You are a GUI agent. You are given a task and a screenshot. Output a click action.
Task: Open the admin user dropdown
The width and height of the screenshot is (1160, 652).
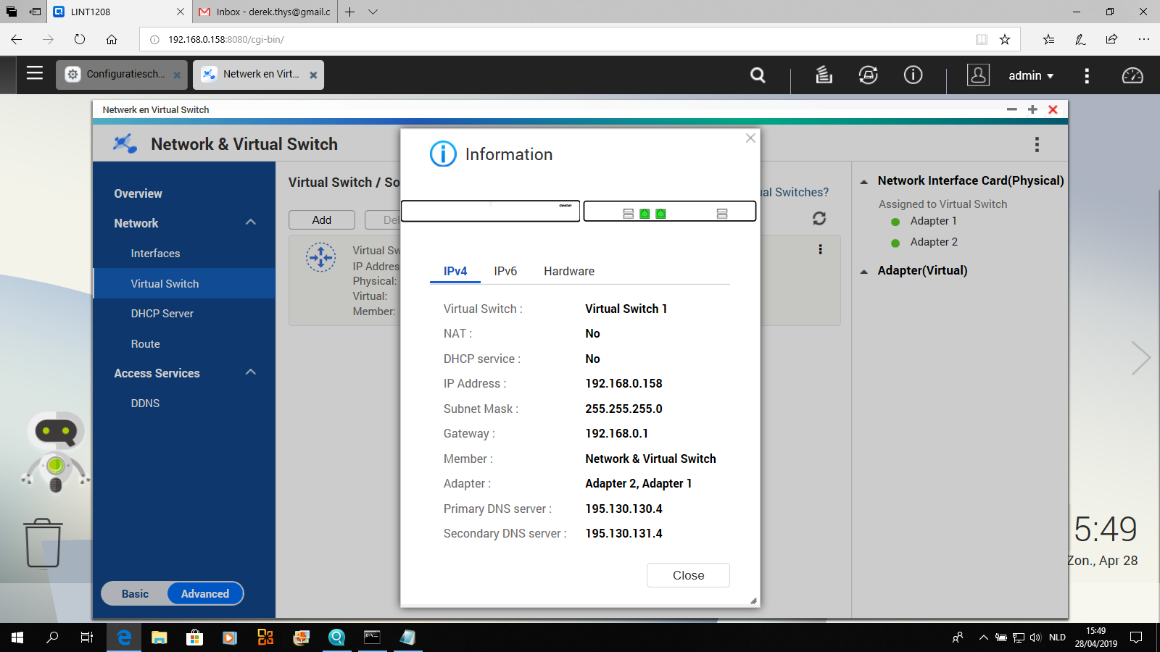1030,75
